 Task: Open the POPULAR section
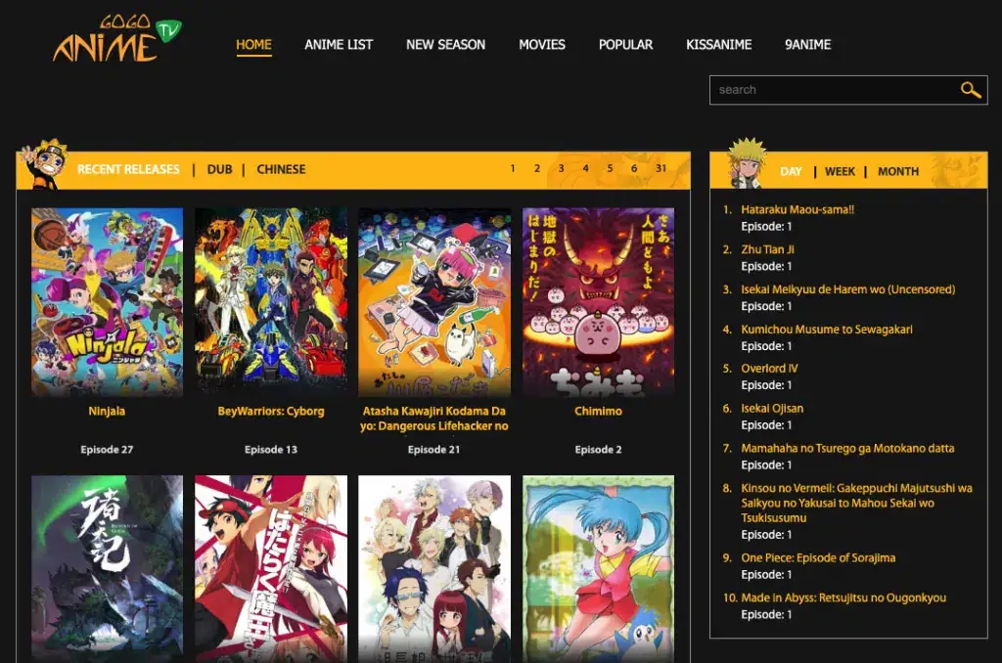[x=625, y=44]
